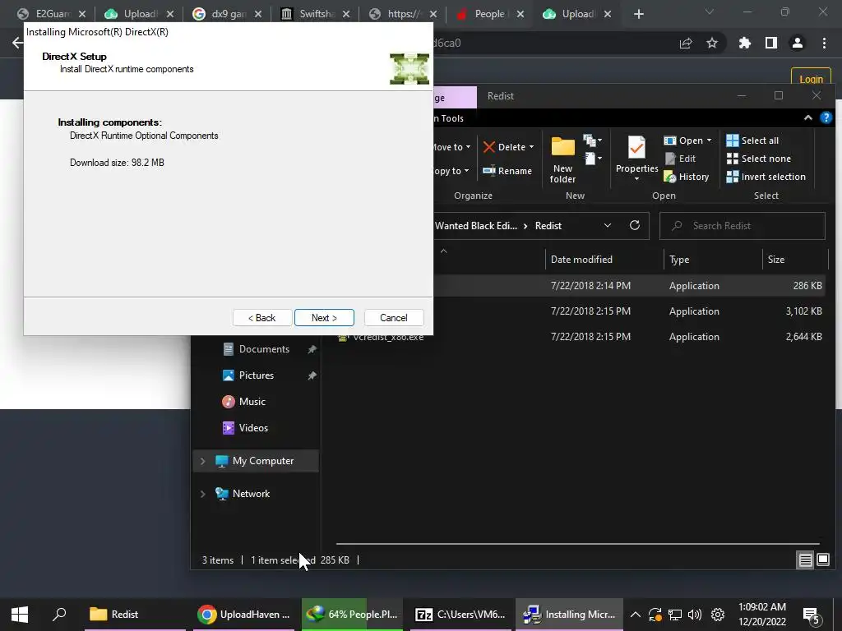Open the notification center icon
The width and height of the screenshot is (842, 631).
[x=812, y=615]
